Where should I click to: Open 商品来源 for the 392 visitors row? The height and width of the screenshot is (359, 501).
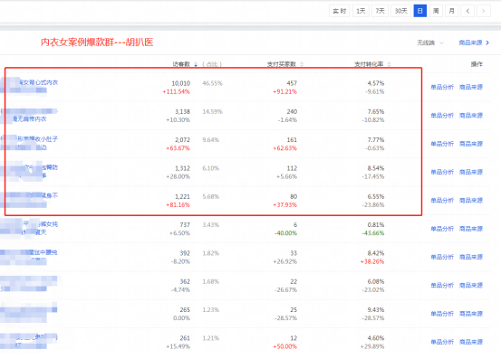471,257
